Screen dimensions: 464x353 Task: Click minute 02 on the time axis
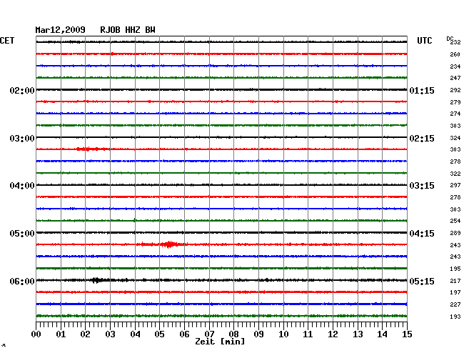click(x=85, y=334)
